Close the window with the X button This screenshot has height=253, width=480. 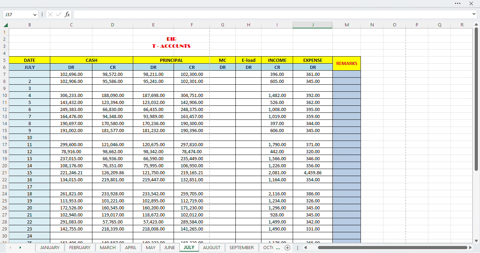471,4
